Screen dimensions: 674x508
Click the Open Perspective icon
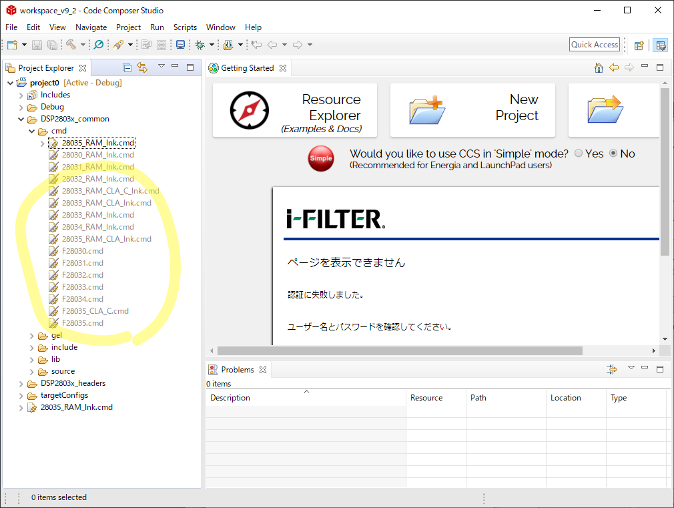coord(639,45)
